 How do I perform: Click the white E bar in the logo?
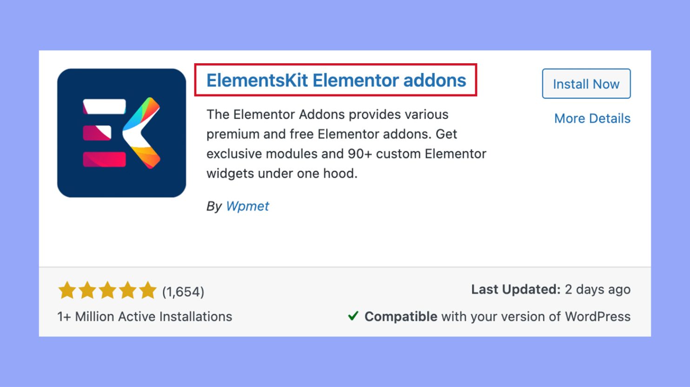click(x=104, y=107)
